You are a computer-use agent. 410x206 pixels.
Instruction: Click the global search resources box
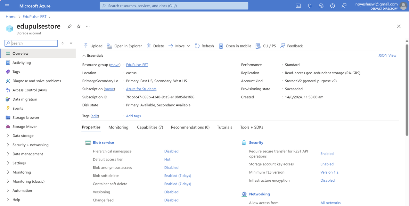pos(174,6)
